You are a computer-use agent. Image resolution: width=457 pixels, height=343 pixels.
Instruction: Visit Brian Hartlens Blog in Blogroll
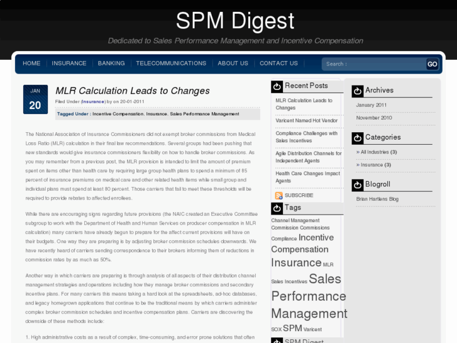(x=377, y=199)
